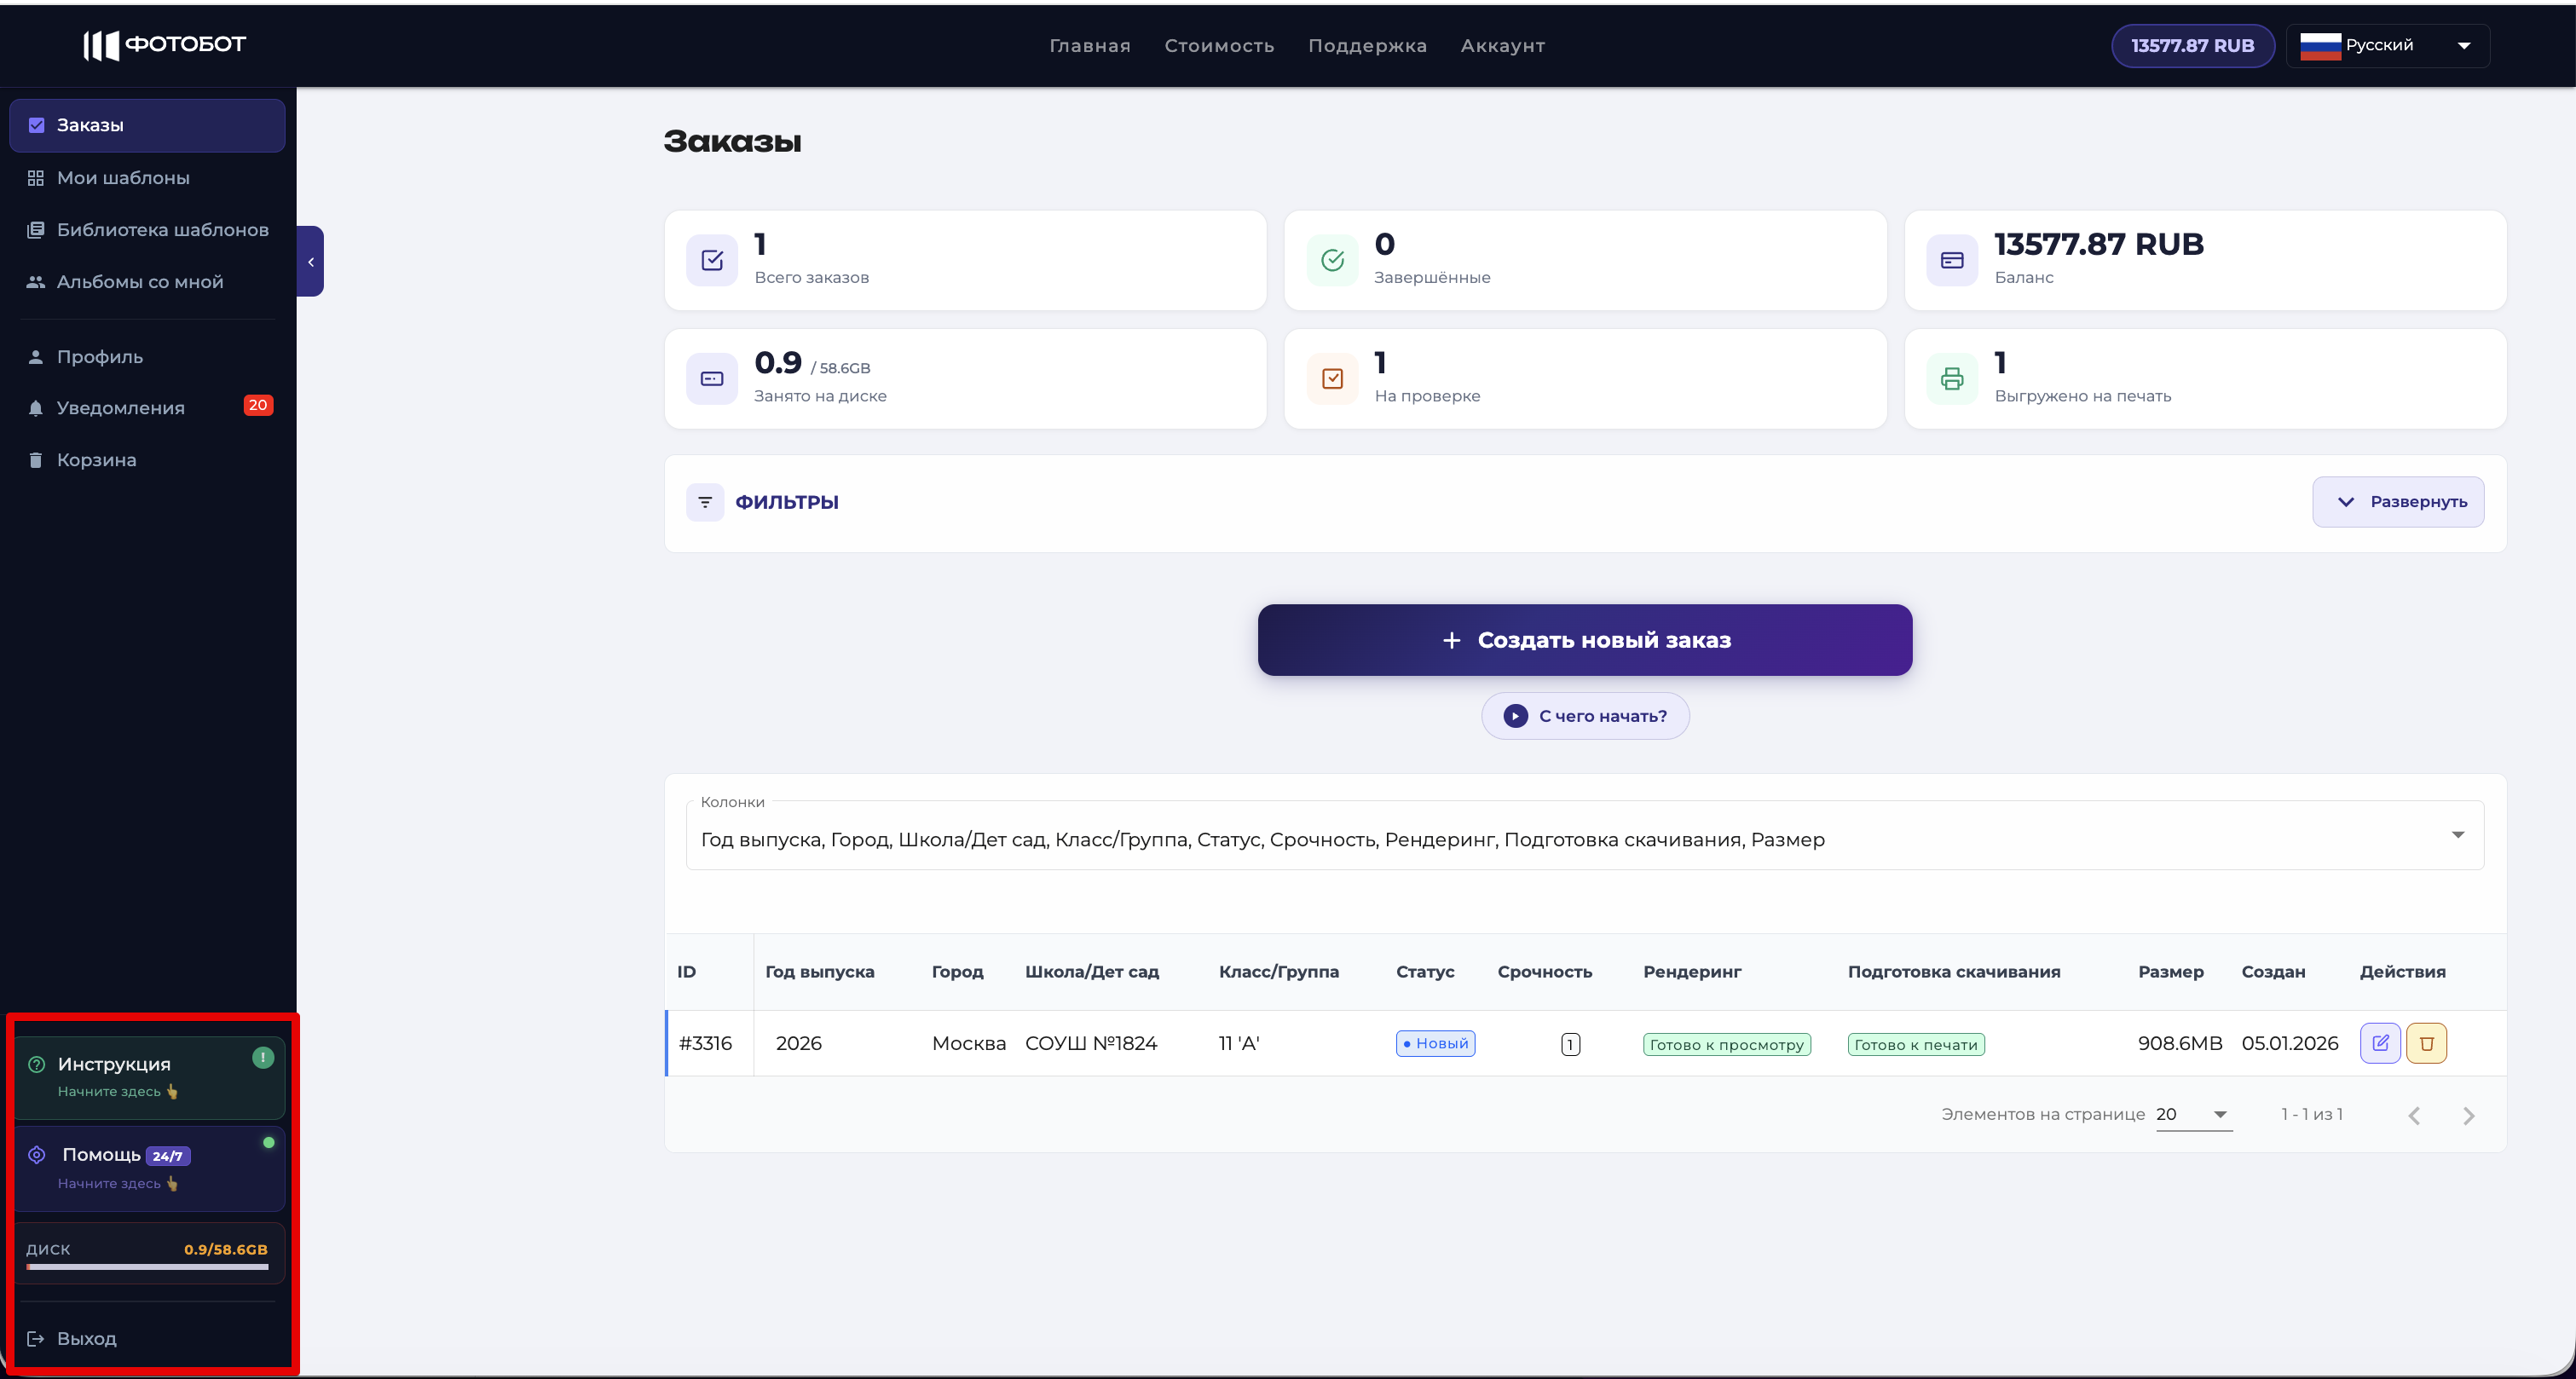Click the urgency 1 box in row #3316

click(1570, 1045)
